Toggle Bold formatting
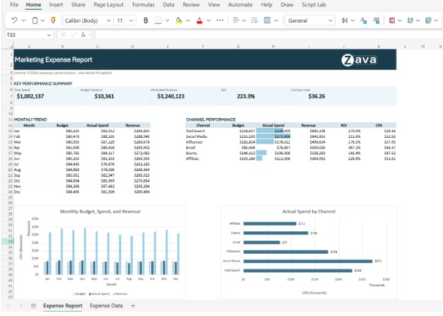The image size is (443, 316). click(146, 21)
